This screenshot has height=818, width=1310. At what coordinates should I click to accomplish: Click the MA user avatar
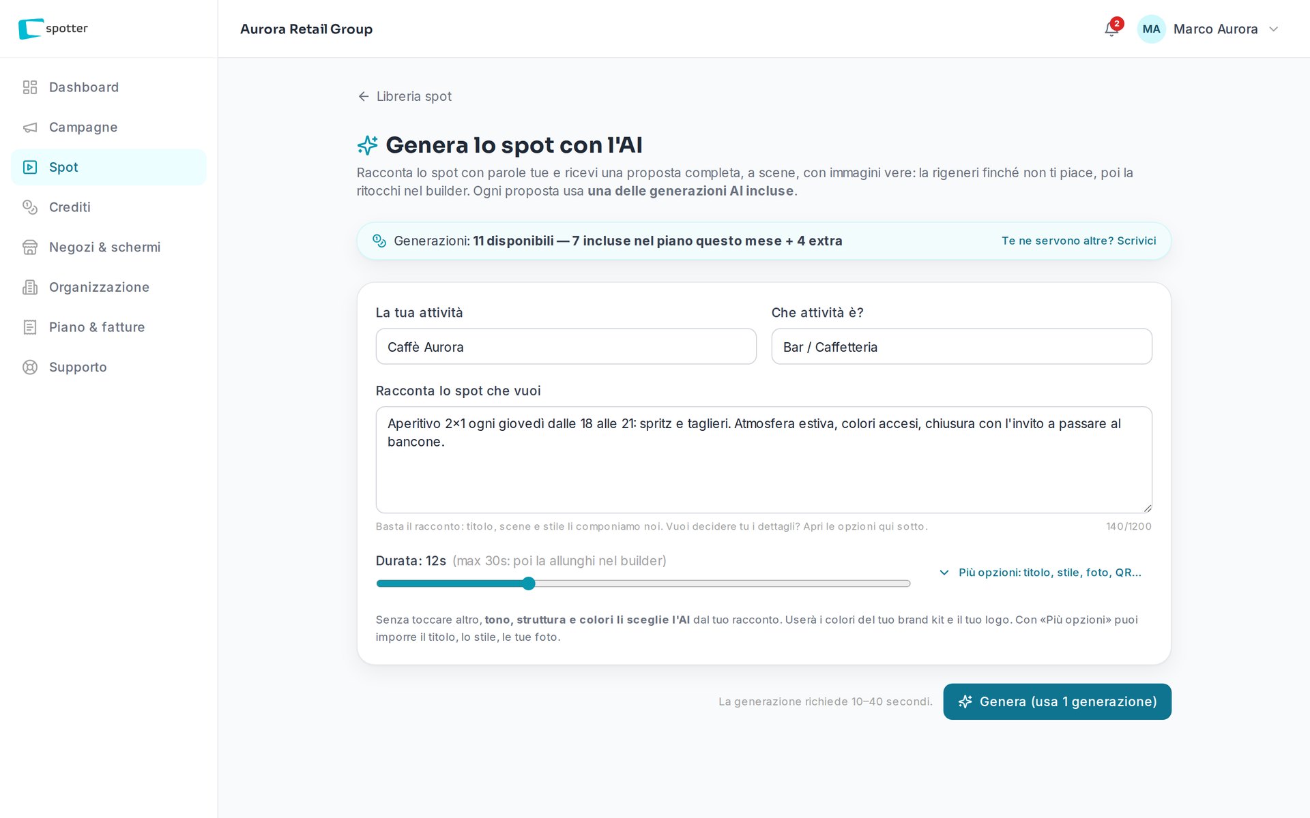(1151, 29)
